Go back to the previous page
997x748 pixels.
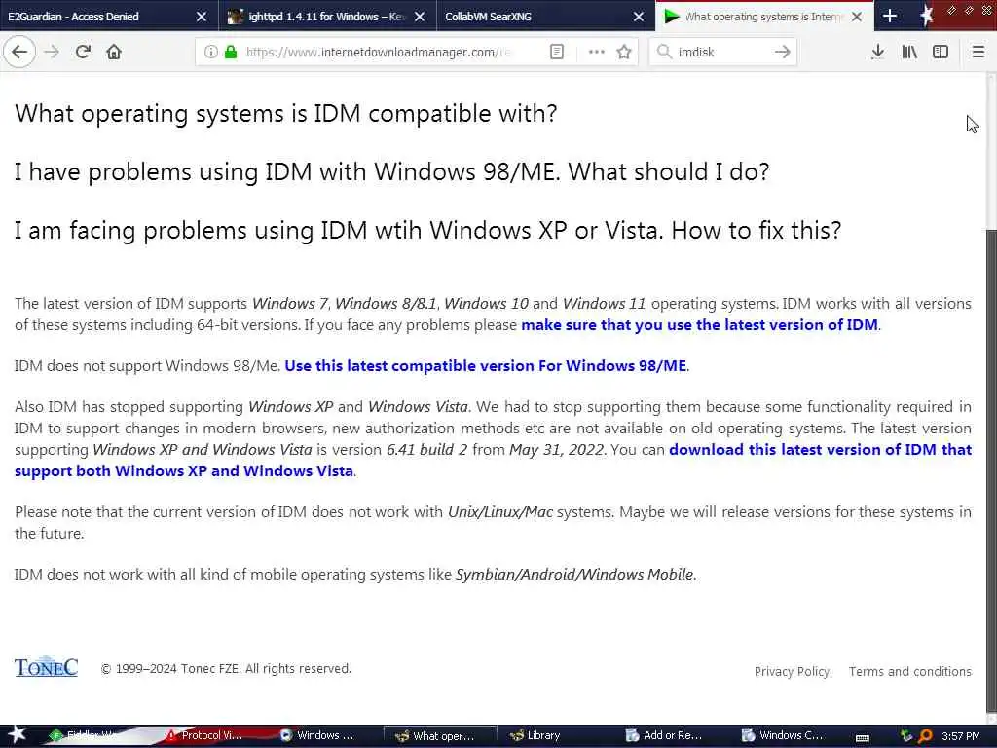19,52
